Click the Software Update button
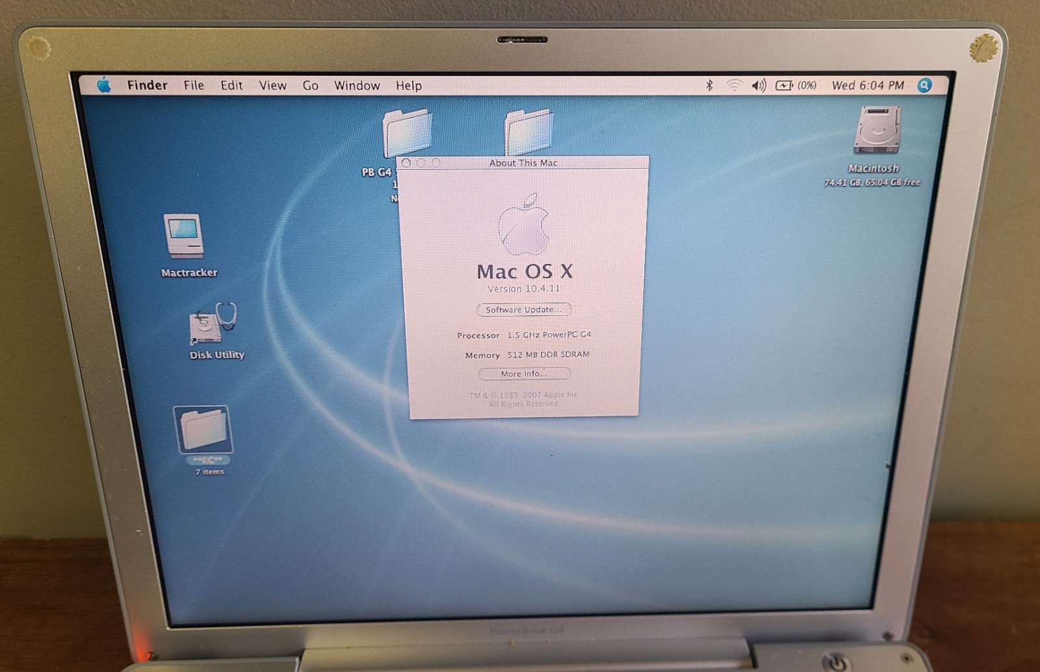The height and width of the screenshot is (672, 1040). pyautogui.click(x=524, y=309)
